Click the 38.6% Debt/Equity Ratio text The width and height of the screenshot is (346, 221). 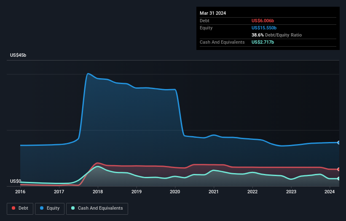click(276, 35)
